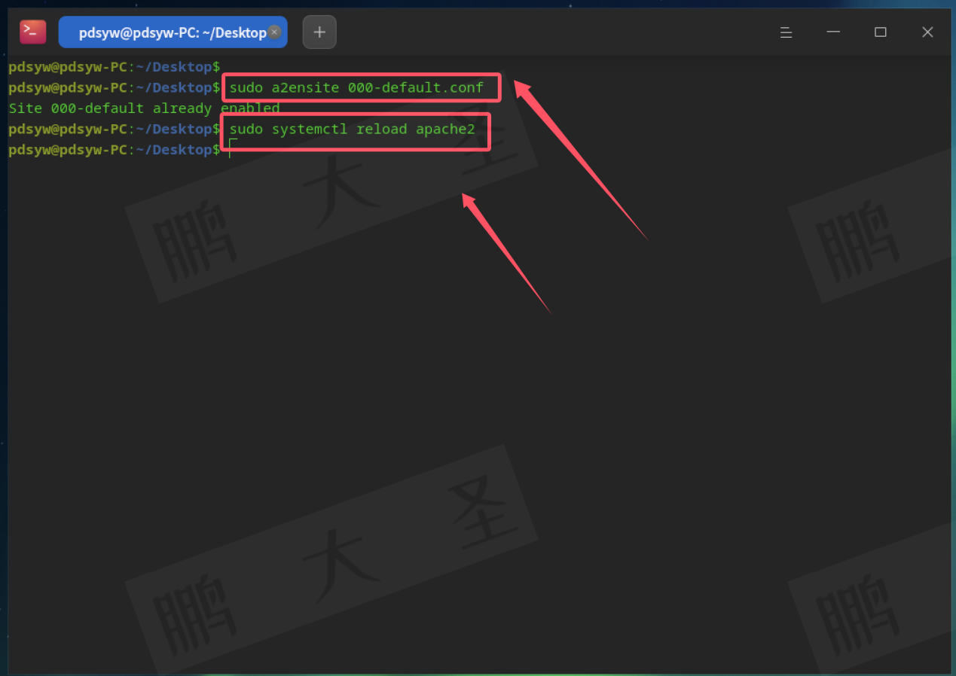Click the prompt before the a2ensite command

click(115, 88)
